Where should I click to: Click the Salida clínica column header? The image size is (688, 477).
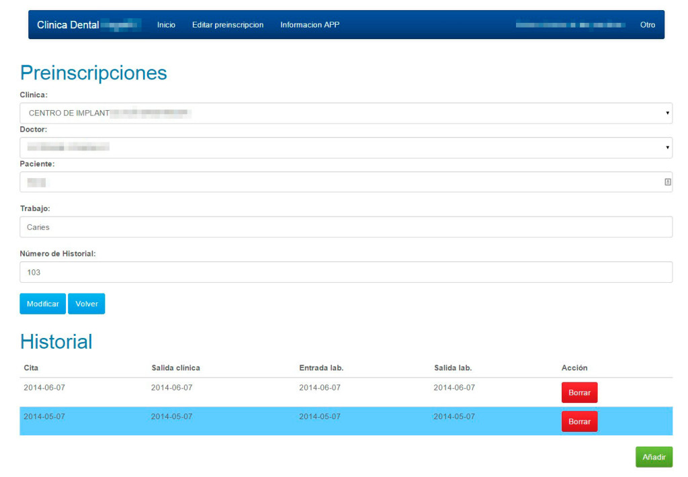click(175, 367)
